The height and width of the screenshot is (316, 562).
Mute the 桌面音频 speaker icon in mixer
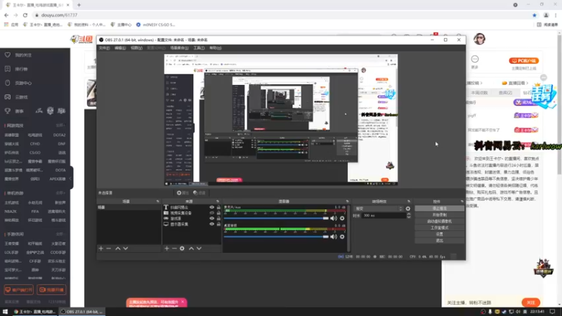tap(334, 237)
